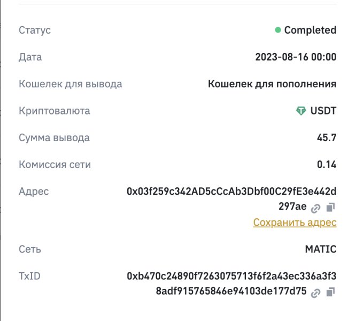Click the Кошелек для пополнения value
Image resolution: width=356 pixels, height=321 pixels.
(x=272, y=84)
